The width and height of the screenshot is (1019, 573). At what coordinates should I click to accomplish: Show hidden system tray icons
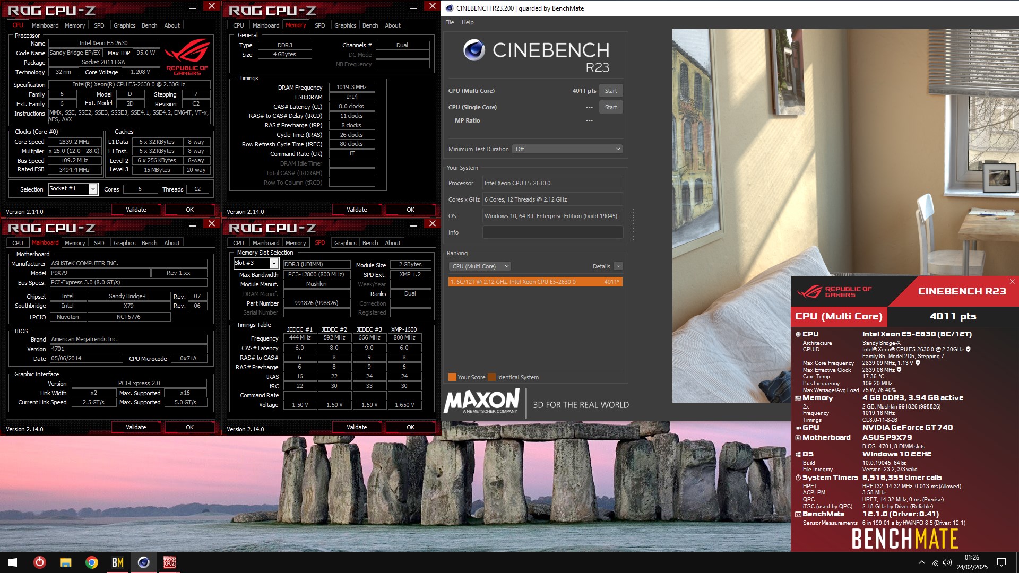click(x=921, y=562)
